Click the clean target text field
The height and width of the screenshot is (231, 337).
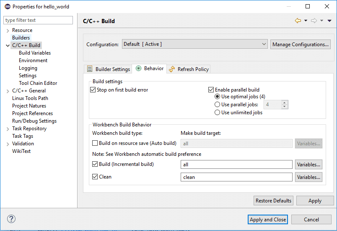[236, 177]
